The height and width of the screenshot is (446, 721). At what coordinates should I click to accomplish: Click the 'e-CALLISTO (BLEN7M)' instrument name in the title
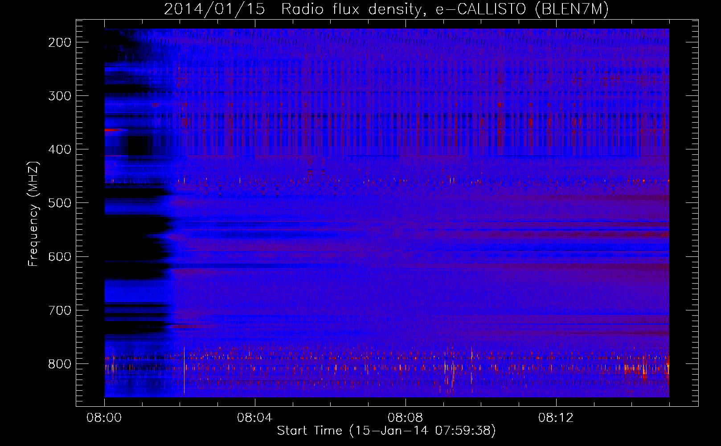[x=522, y=9]
